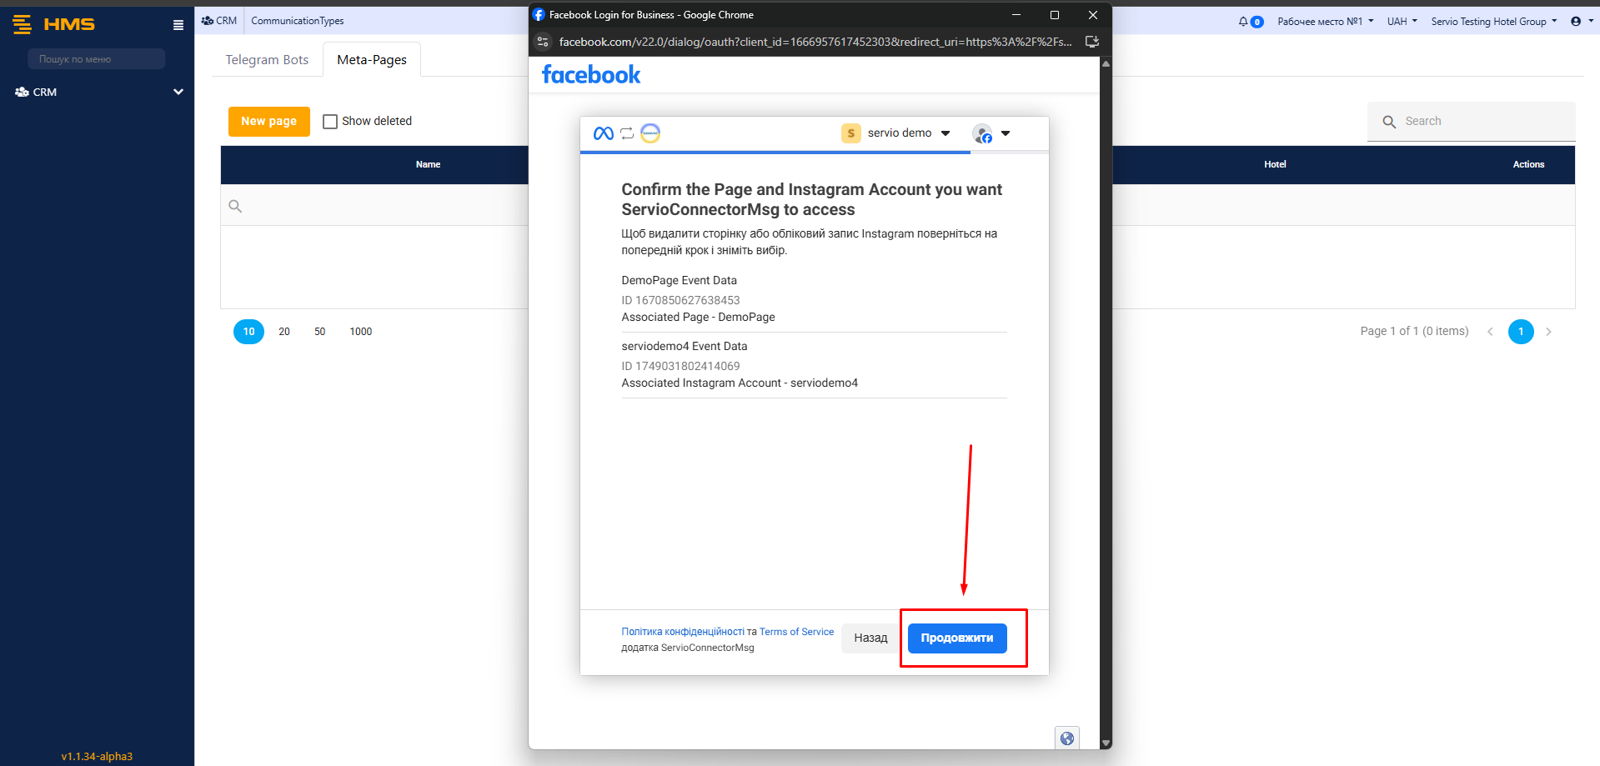The width and height of the screenshot is (1600, 766).
Task: Click the globe icon at dialog bottom
Action: click(1067, 738)
